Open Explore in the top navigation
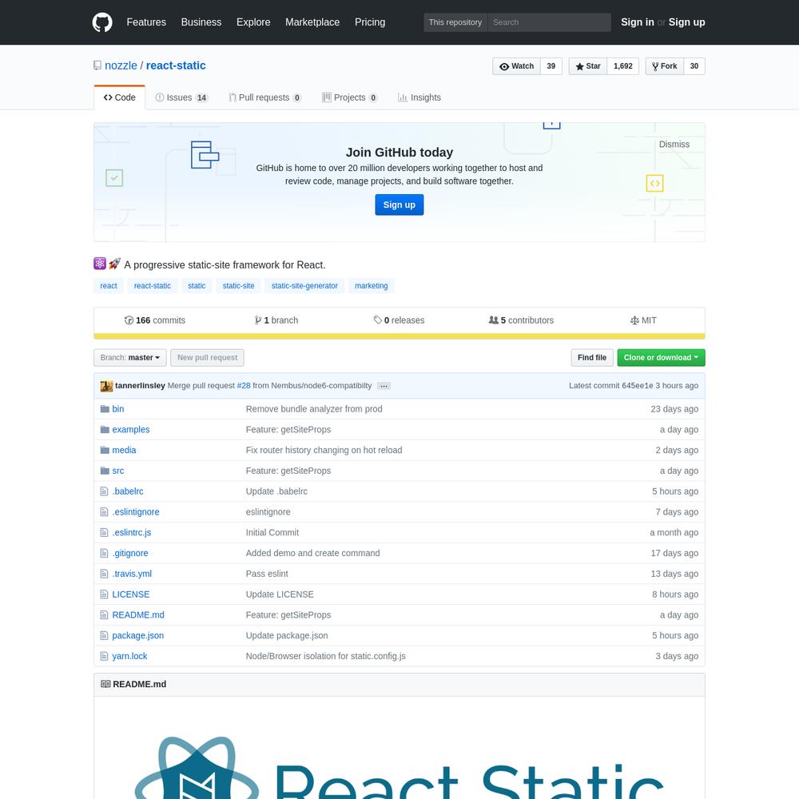799x799 pixels. pos(253,22)
